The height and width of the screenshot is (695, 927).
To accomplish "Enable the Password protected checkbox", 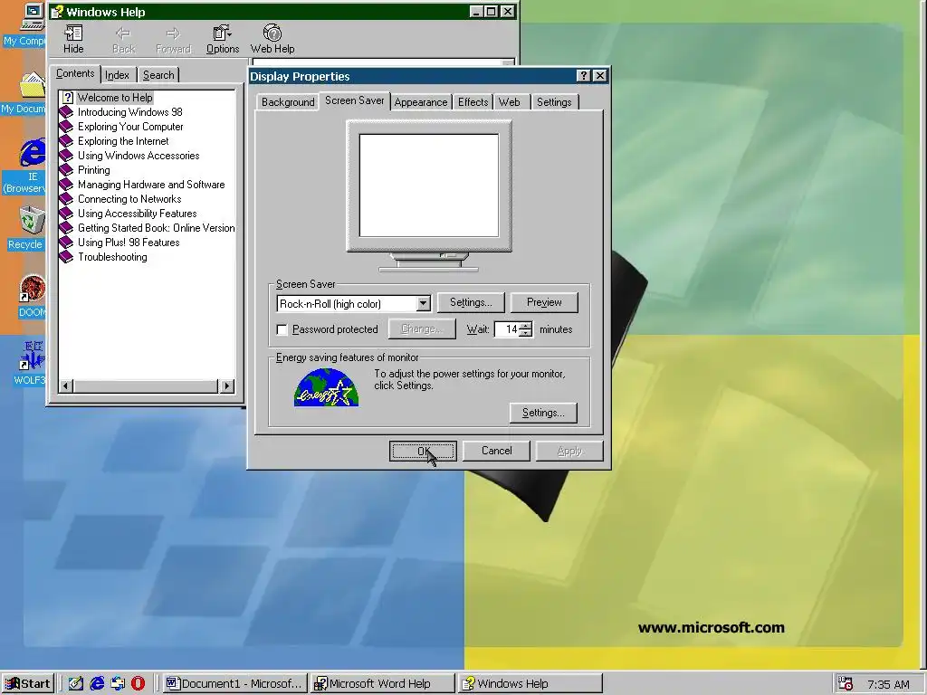I will click(282, 329).
